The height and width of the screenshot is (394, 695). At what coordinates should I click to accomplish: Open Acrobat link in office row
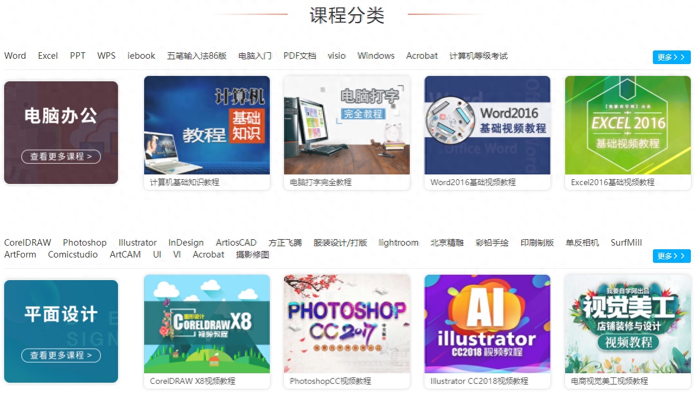[x=422, y=56]
